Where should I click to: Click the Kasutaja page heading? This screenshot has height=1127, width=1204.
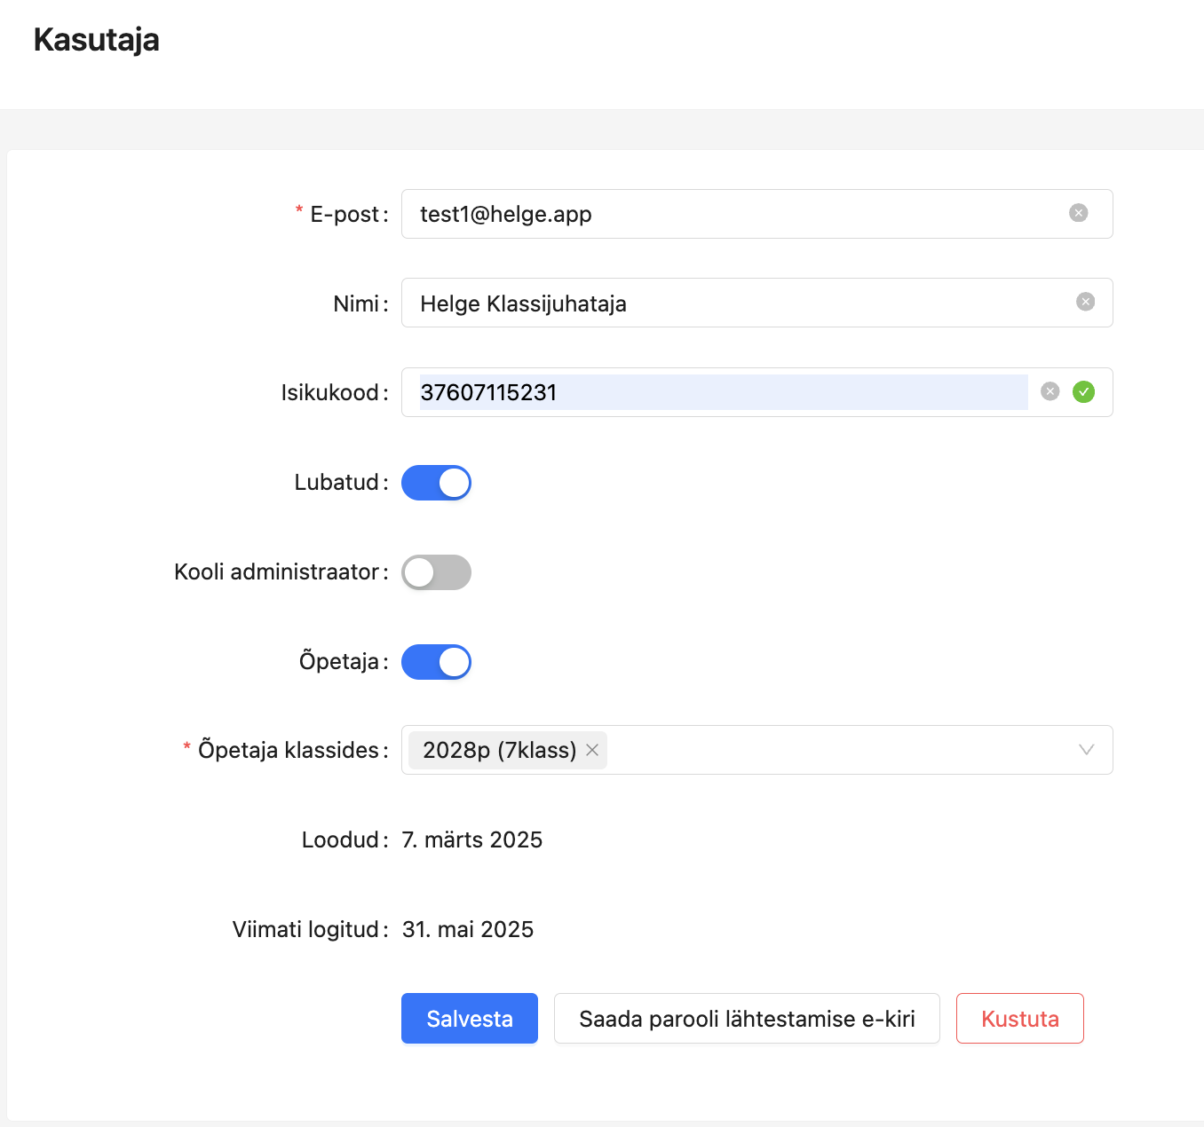point(97,40)
